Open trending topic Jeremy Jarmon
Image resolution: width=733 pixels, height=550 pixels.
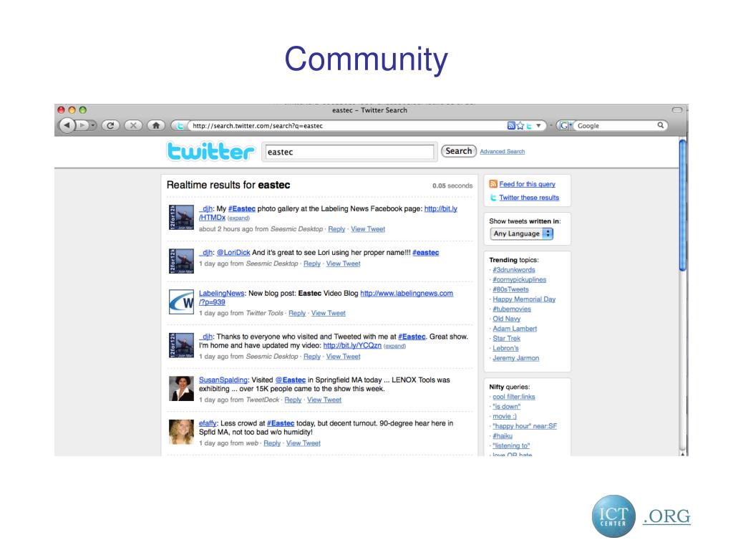(515, 358)
